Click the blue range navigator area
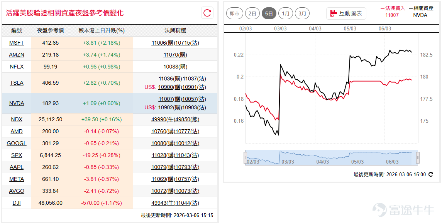The height and width of the screenshot is (224, 442). (332, 158)
